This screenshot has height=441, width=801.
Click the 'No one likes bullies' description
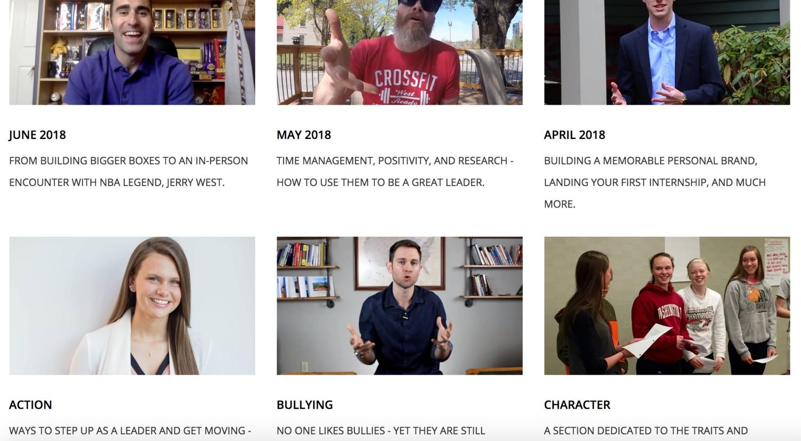pos(381,430)
